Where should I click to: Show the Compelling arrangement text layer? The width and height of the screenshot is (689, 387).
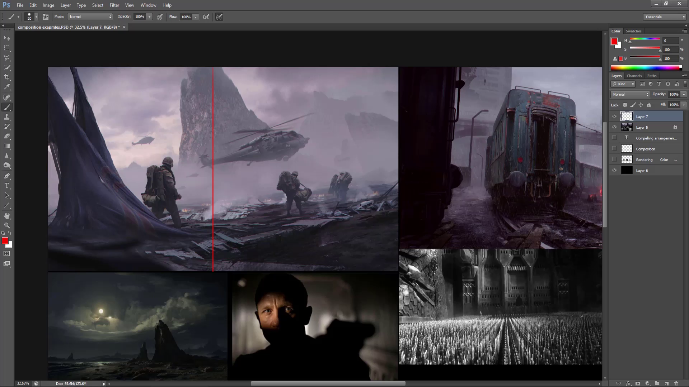[x=614, y=138]
